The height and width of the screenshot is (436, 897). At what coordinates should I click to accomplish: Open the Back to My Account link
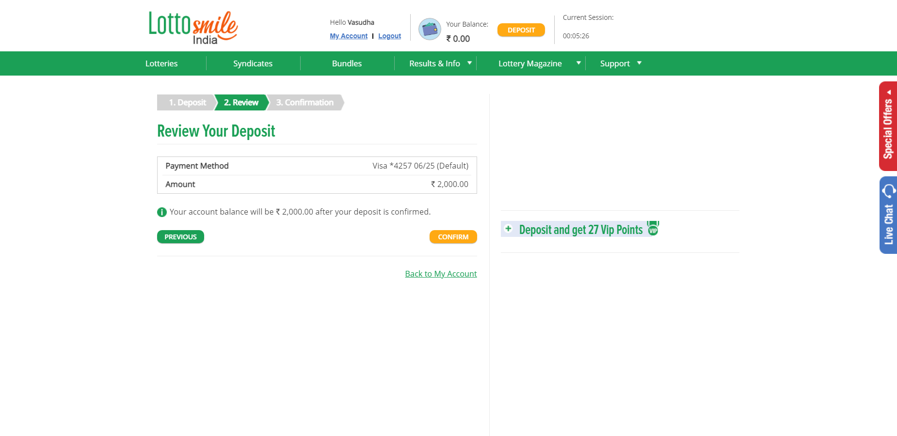pos(441,274)
